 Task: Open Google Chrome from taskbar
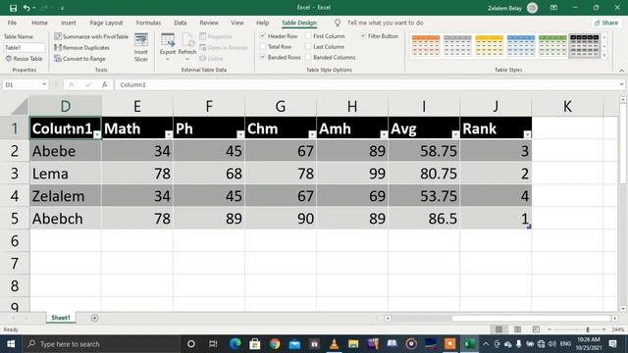[275, 344]
